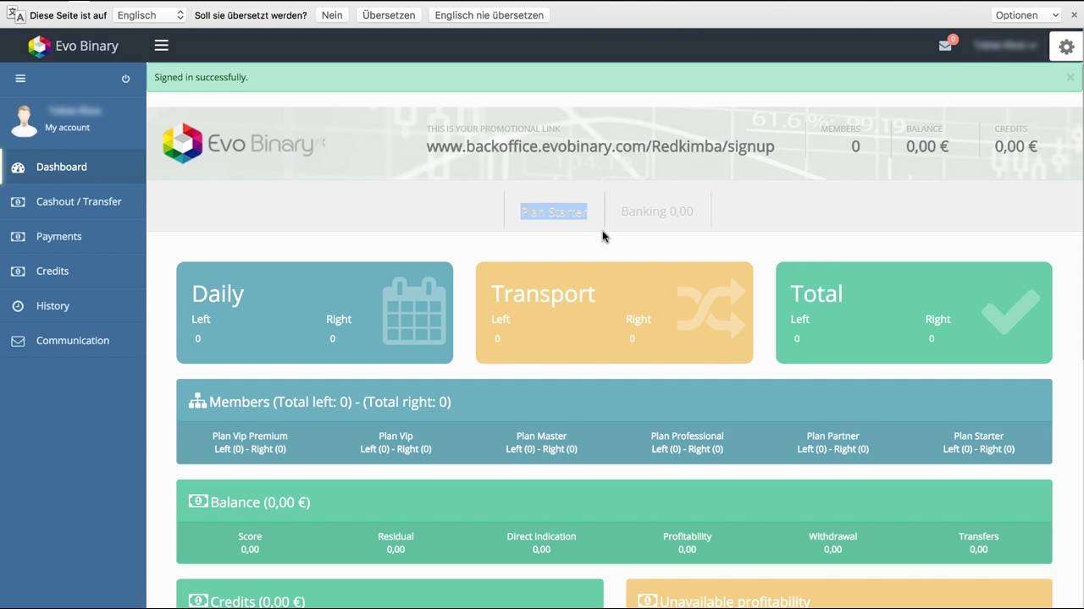Click the calendar icon on Daily card

414,310
